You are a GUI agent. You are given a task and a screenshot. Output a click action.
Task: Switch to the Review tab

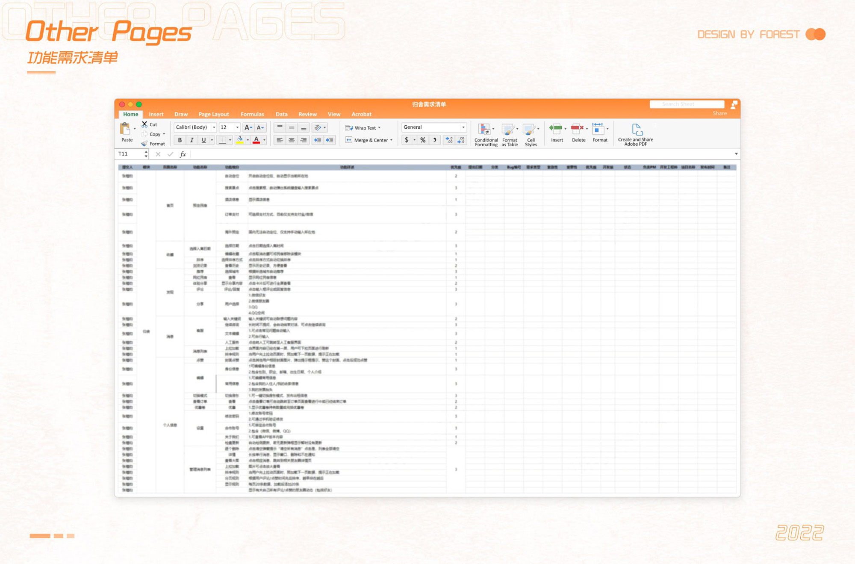click(x=307, y=114)
